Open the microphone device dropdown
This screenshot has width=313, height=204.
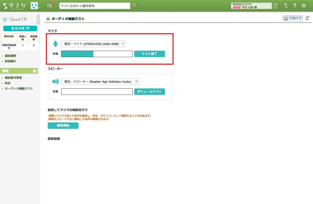[x=93, y=44]
